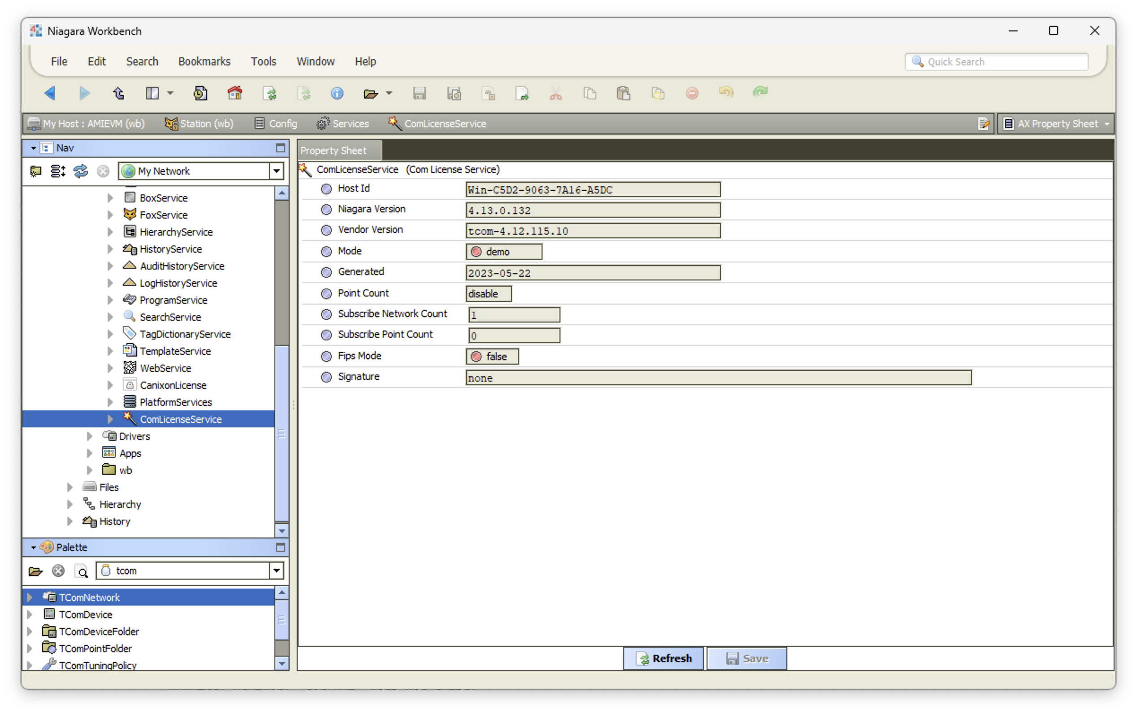1137x714 pixels.
Task: Maximize the Nav side panel
Action: click(281, 148)
